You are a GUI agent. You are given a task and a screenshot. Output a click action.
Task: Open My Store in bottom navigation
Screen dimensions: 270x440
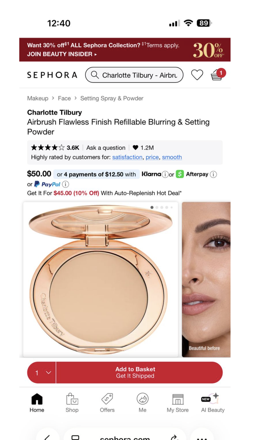pyautogui.click(x=178, y=403)
